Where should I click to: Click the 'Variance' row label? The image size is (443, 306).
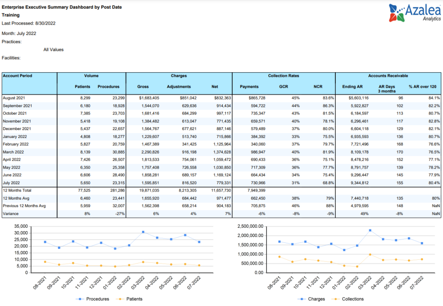[x=10, y=214]
